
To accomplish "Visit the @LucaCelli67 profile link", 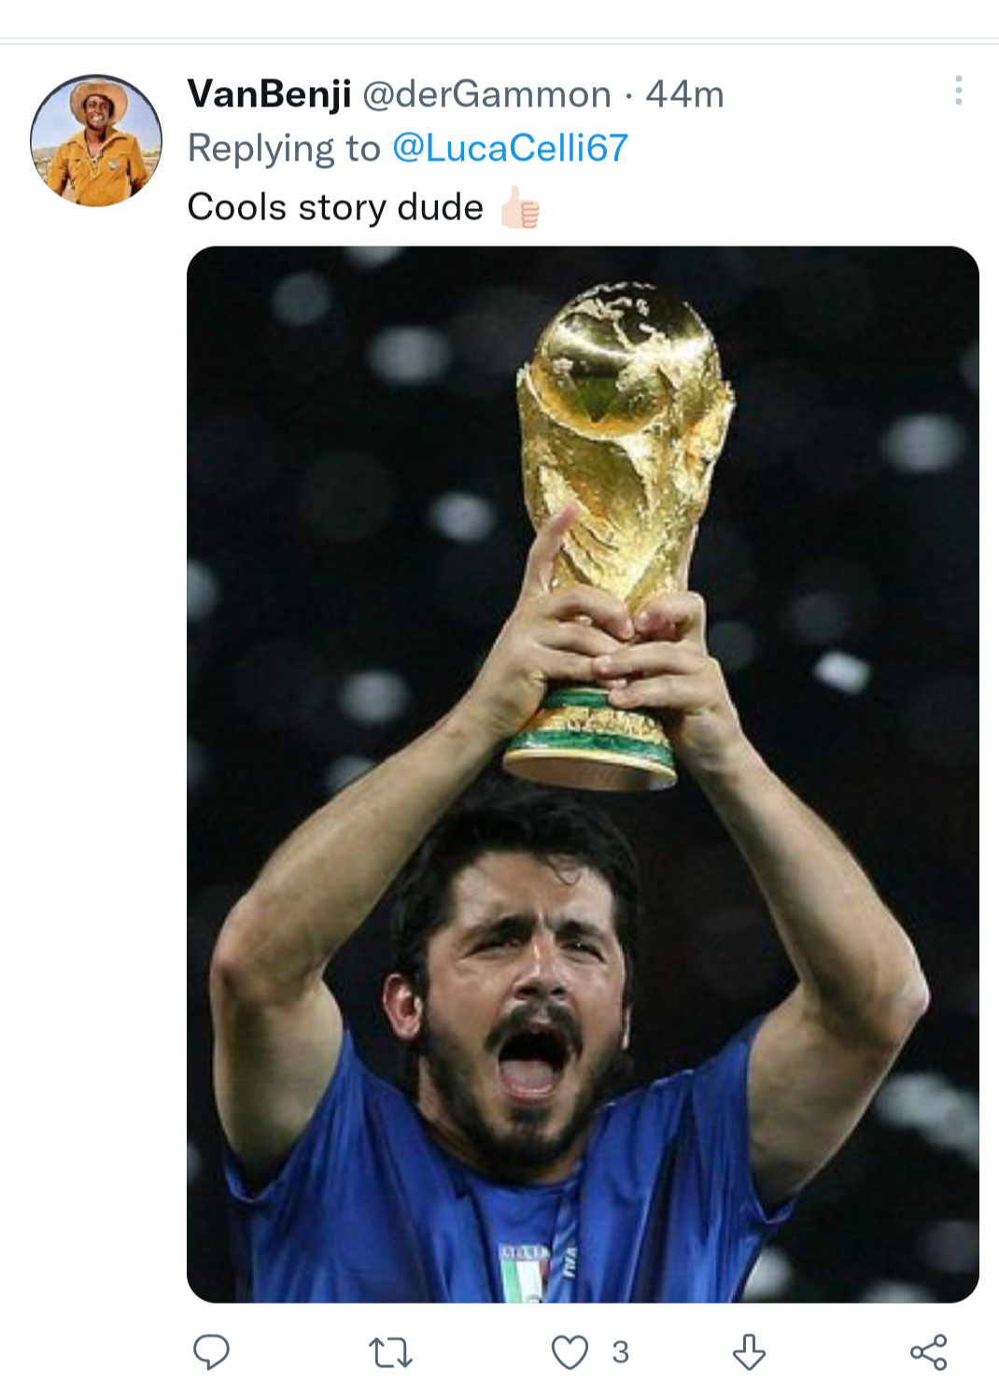I will [510, 148].
